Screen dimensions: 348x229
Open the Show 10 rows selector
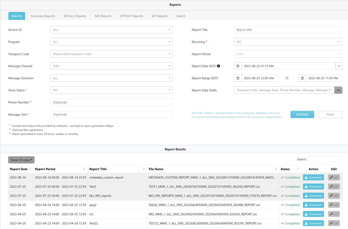[21, 160]
